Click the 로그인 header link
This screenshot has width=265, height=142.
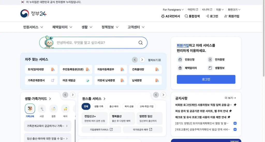click(212, 16)
